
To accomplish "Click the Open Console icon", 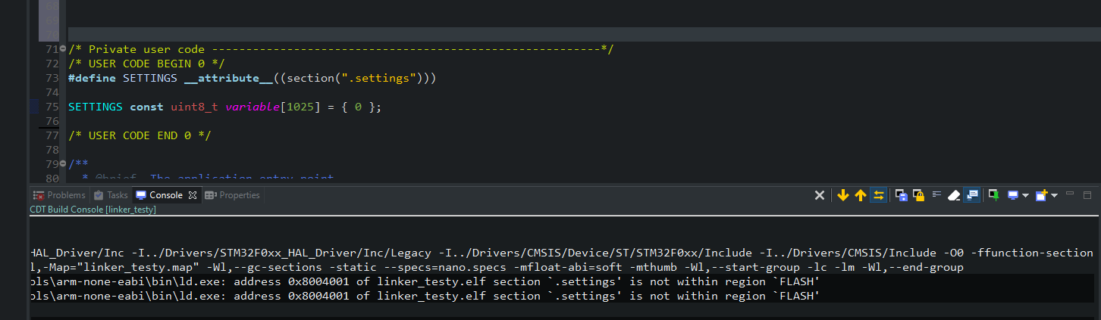I will pyautogui.click(x=1041, y=195).
